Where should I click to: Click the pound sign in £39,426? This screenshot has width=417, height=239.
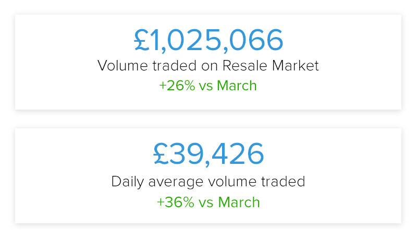coord(161,153)
